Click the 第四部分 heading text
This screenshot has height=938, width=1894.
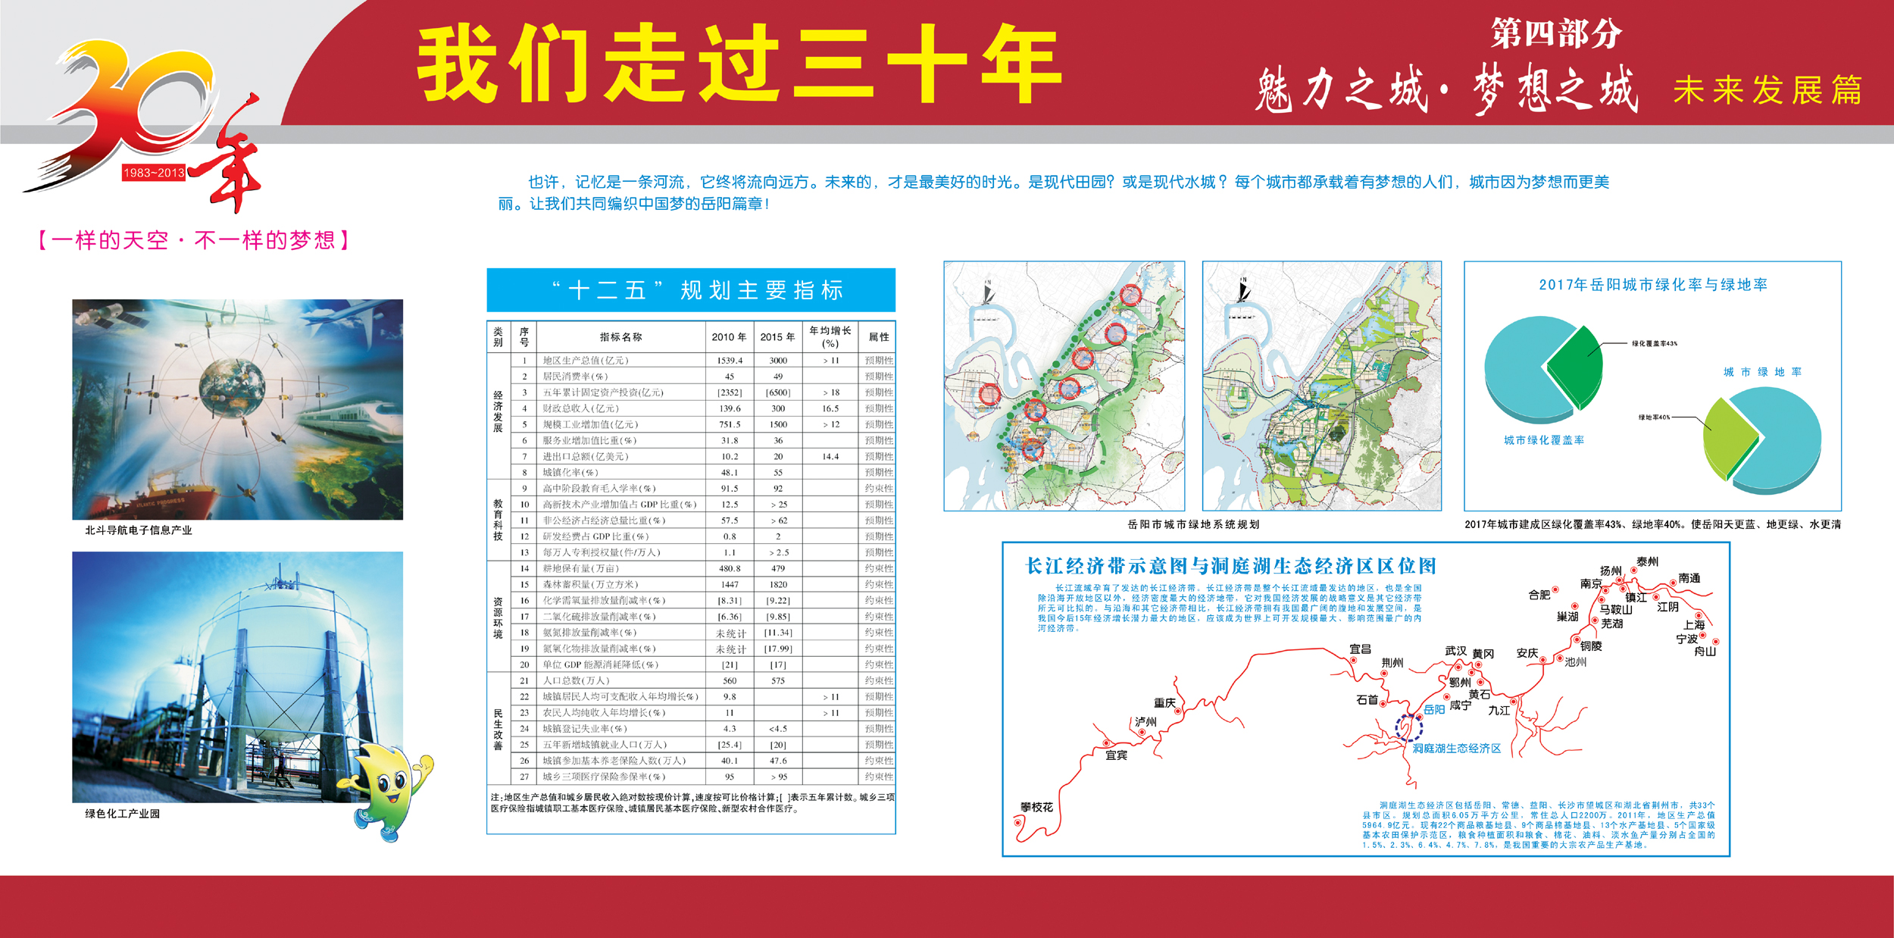coord(1556,33)
